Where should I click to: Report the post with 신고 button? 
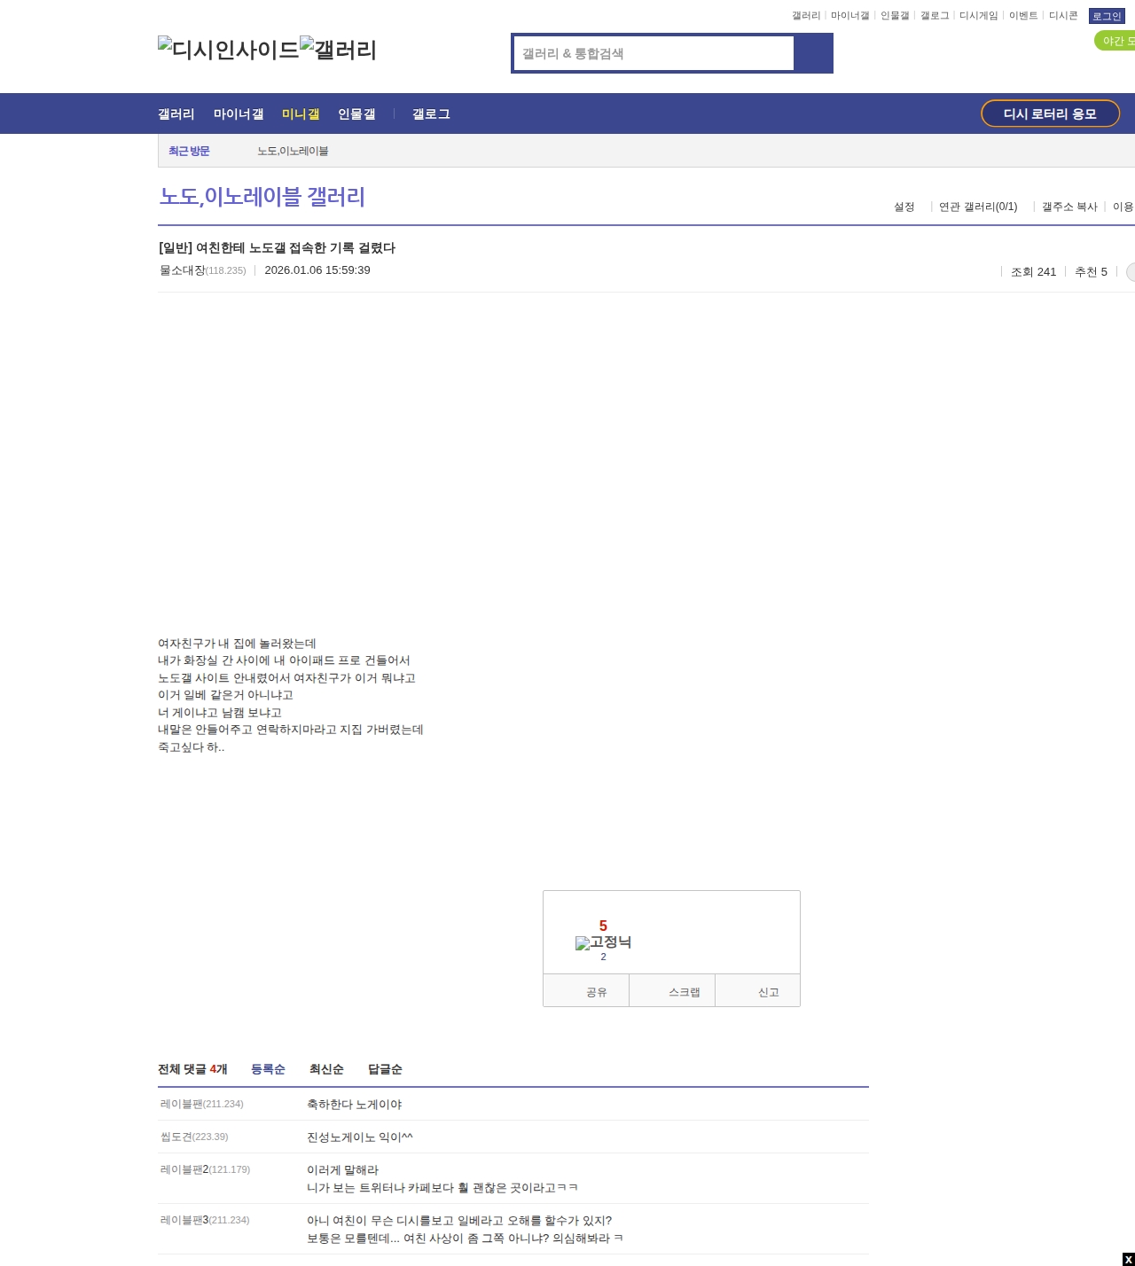coord(768,992)
